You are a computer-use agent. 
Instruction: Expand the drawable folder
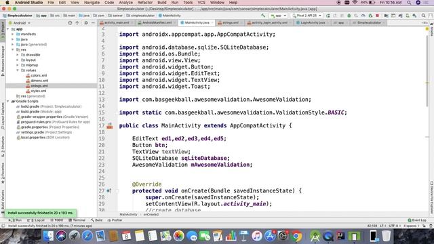(x=18, y=55)
